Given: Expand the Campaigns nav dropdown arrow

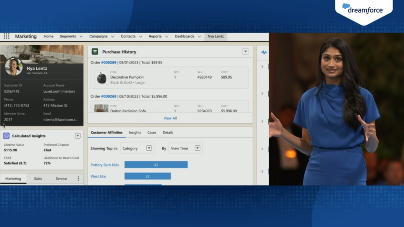Looking at the screenshot, I should pyautogui.click(x=112, y=37).
